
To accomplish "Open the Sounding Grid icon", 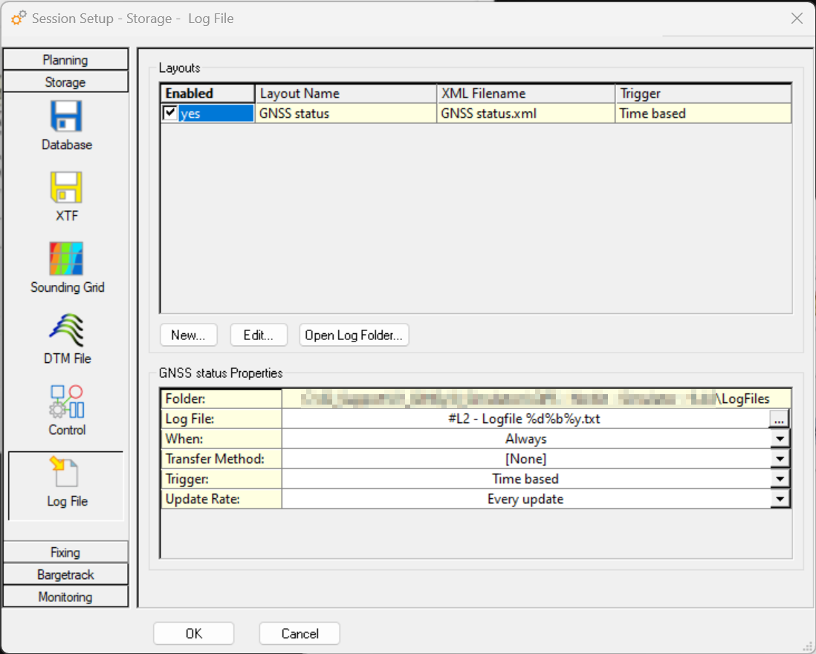I will 67,259.
